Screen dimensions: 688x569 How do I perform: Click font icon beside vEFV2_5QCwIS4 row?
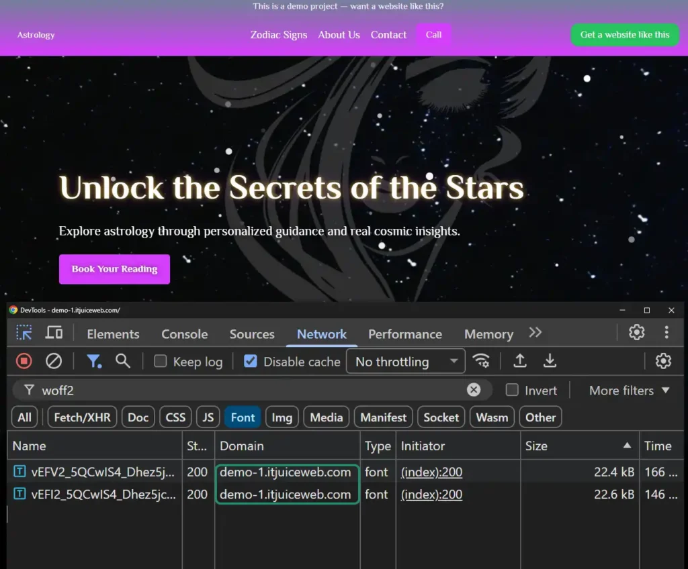point(19,472)
